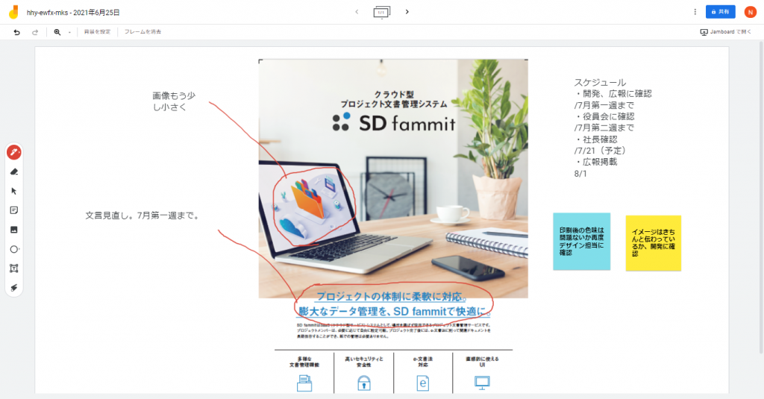Select the 文言見直し text note
This screenshot has height=399, width=764.
tap(143, 216)
